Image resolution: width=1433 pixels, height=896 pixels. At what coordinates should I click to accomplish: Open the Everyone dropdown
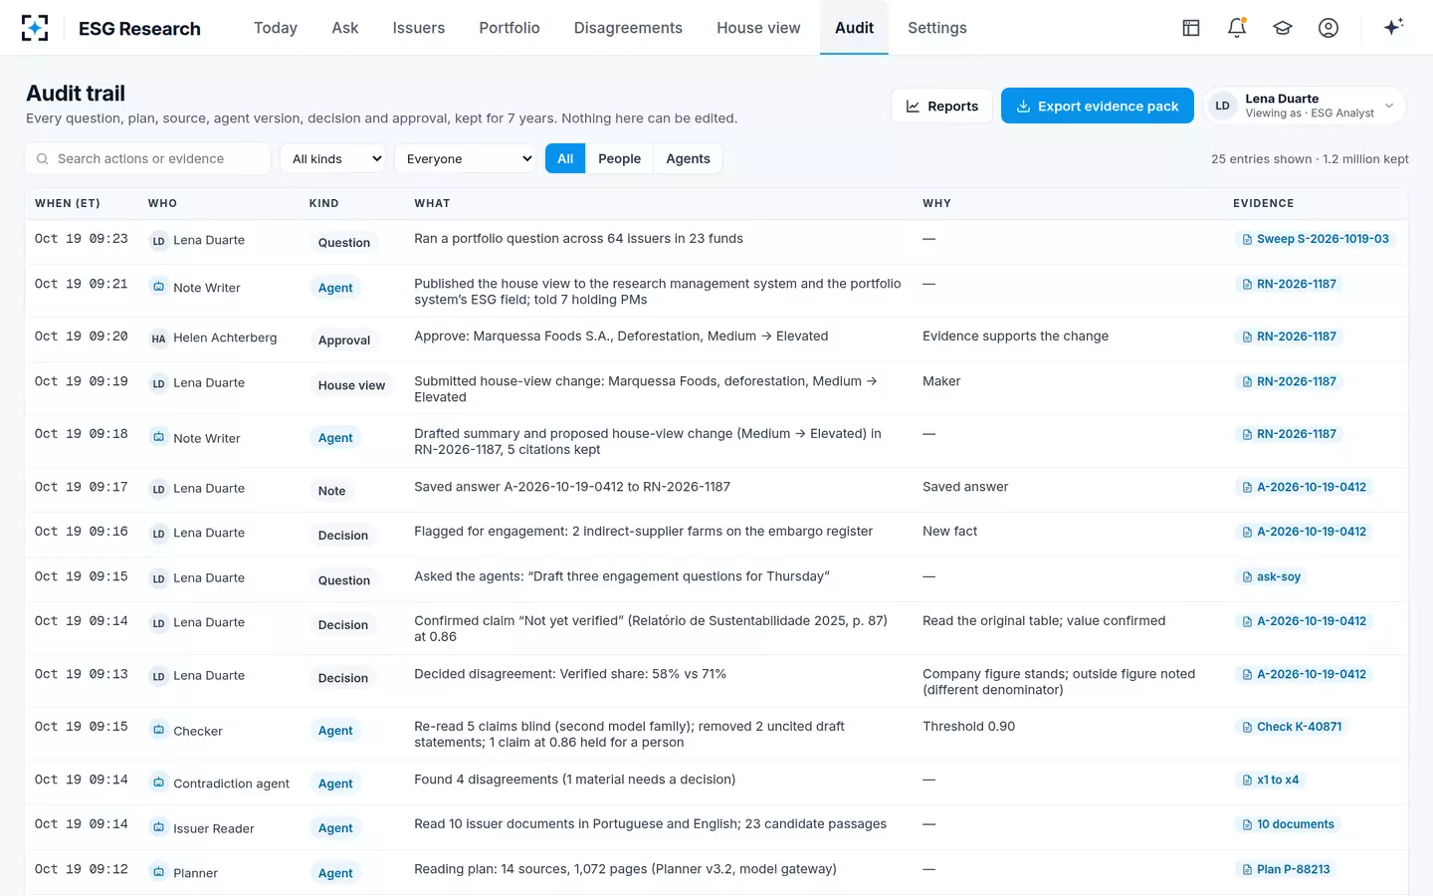(466, 159)
